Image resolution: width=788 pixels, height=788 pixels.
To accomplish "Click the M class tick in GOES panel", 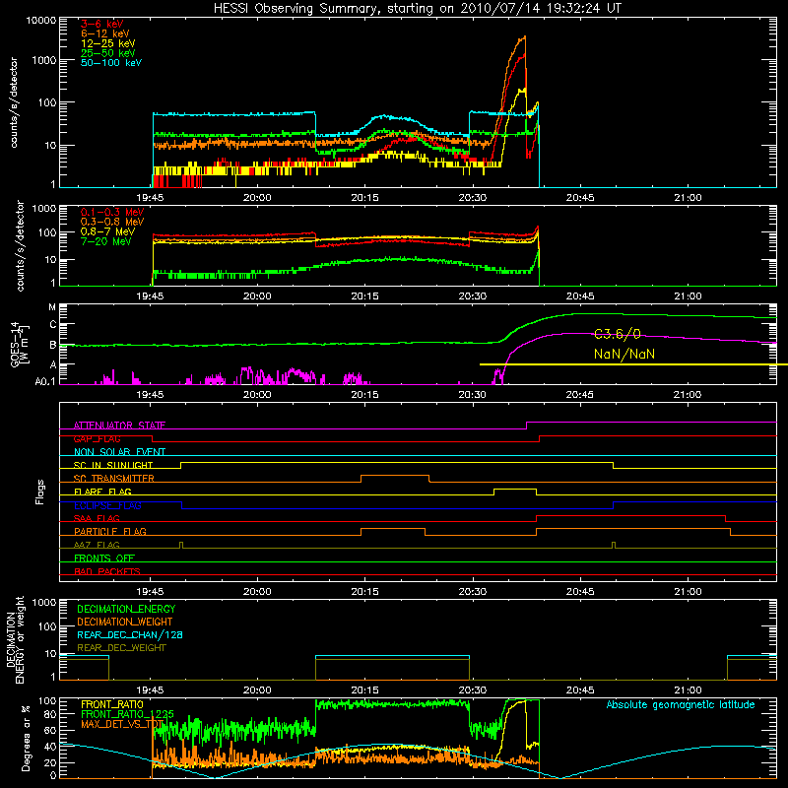I will (x=52, y=307).
